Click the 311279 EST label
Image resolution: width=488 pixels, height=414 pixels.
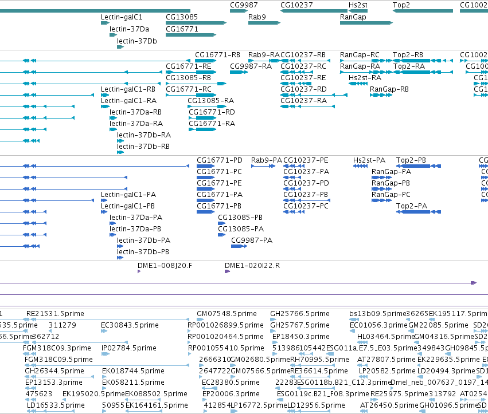tap(63, 325)
